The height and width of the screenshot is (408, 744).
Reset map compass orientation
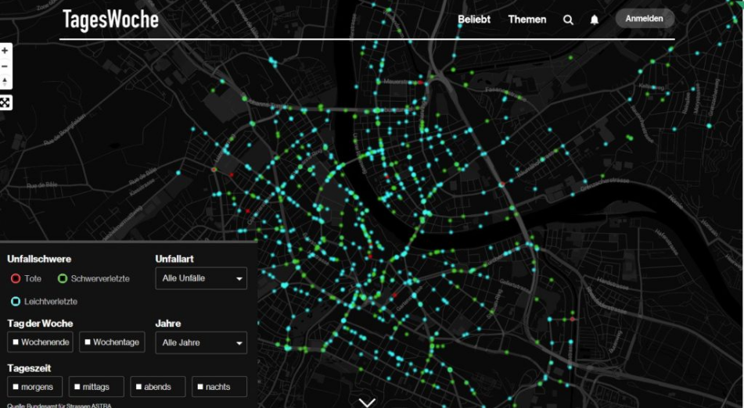(x=5, y=82)
